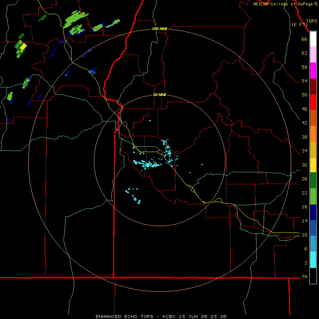Click the NEXLAB-College of DuPage title text
319x319 pixels.
pos(285,4)
